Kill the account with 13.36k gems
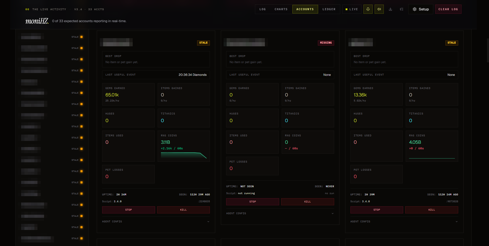 coord(431,210)
